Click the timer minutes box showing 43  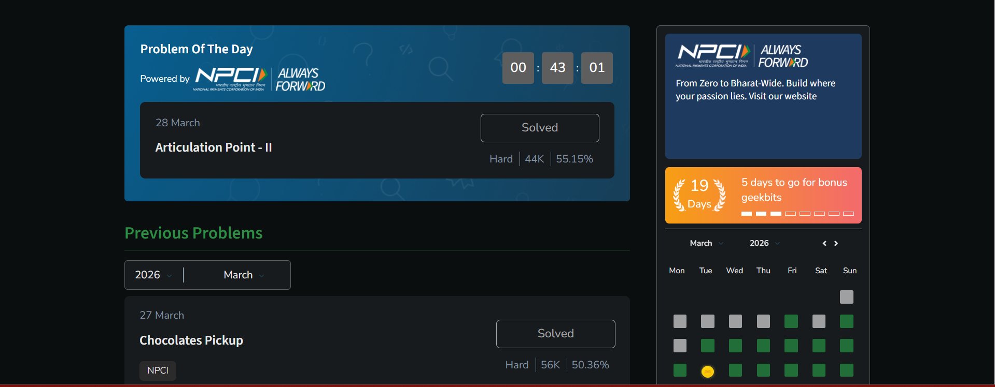pyautogui.click(x=557, y=68)
